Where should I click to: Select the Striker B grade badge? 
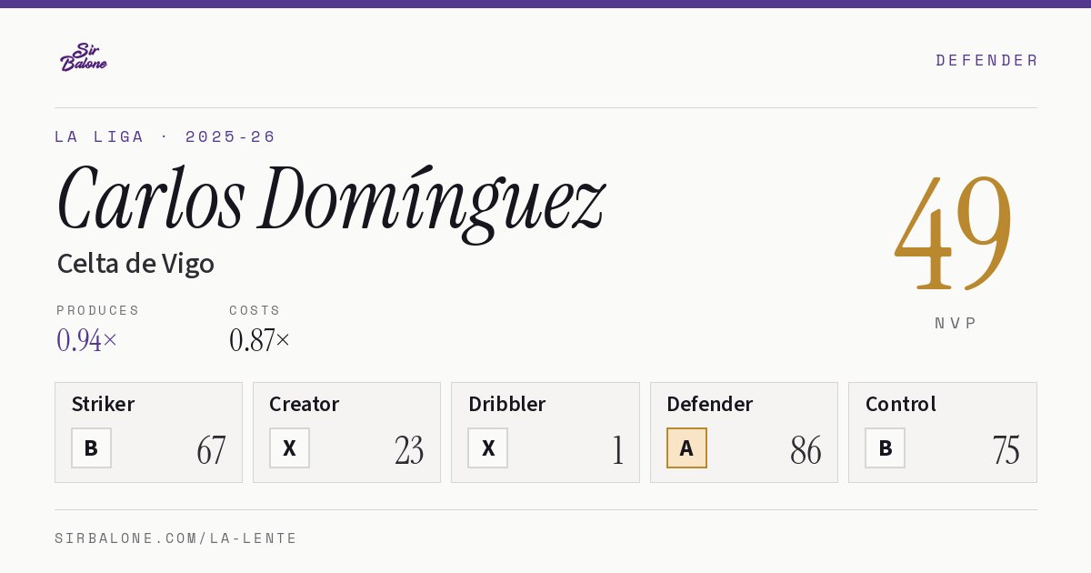(x=91, y=448)
